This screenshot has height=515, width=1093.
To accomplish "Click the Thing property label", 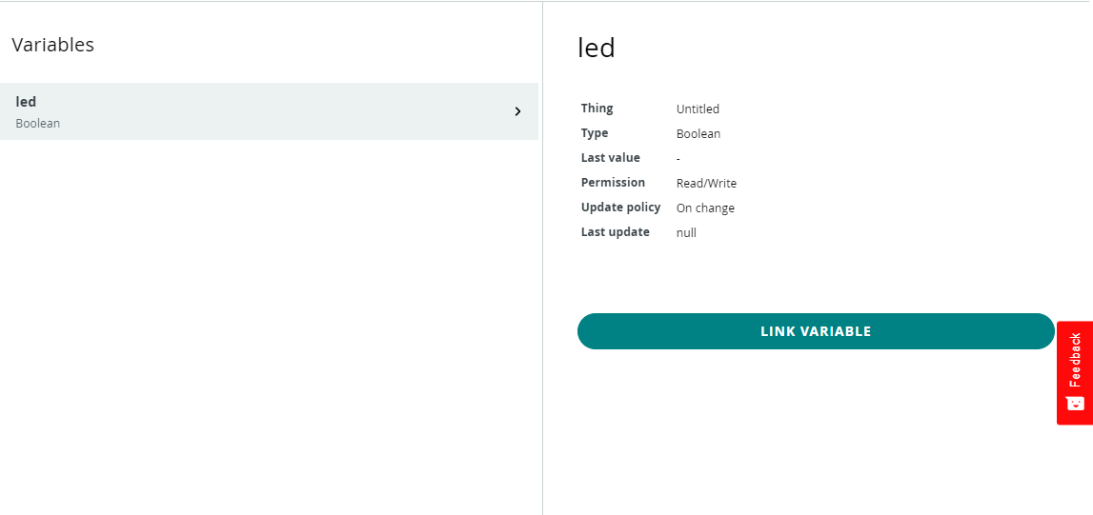I will pyautogui.click(x=597, y=109).
